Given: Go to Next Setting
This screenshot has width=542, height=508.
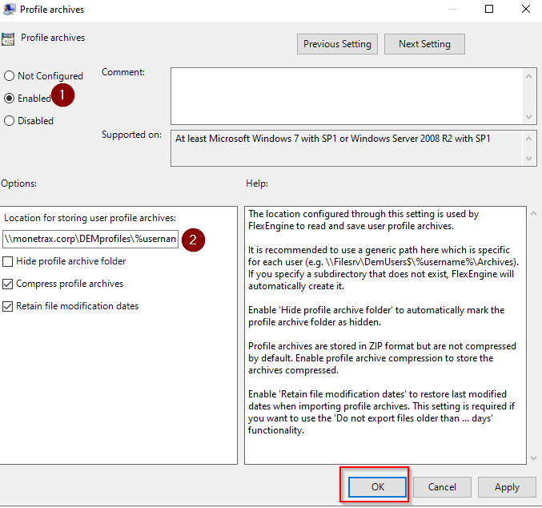Looking at the screenshot, I should (x=424, y=44).
